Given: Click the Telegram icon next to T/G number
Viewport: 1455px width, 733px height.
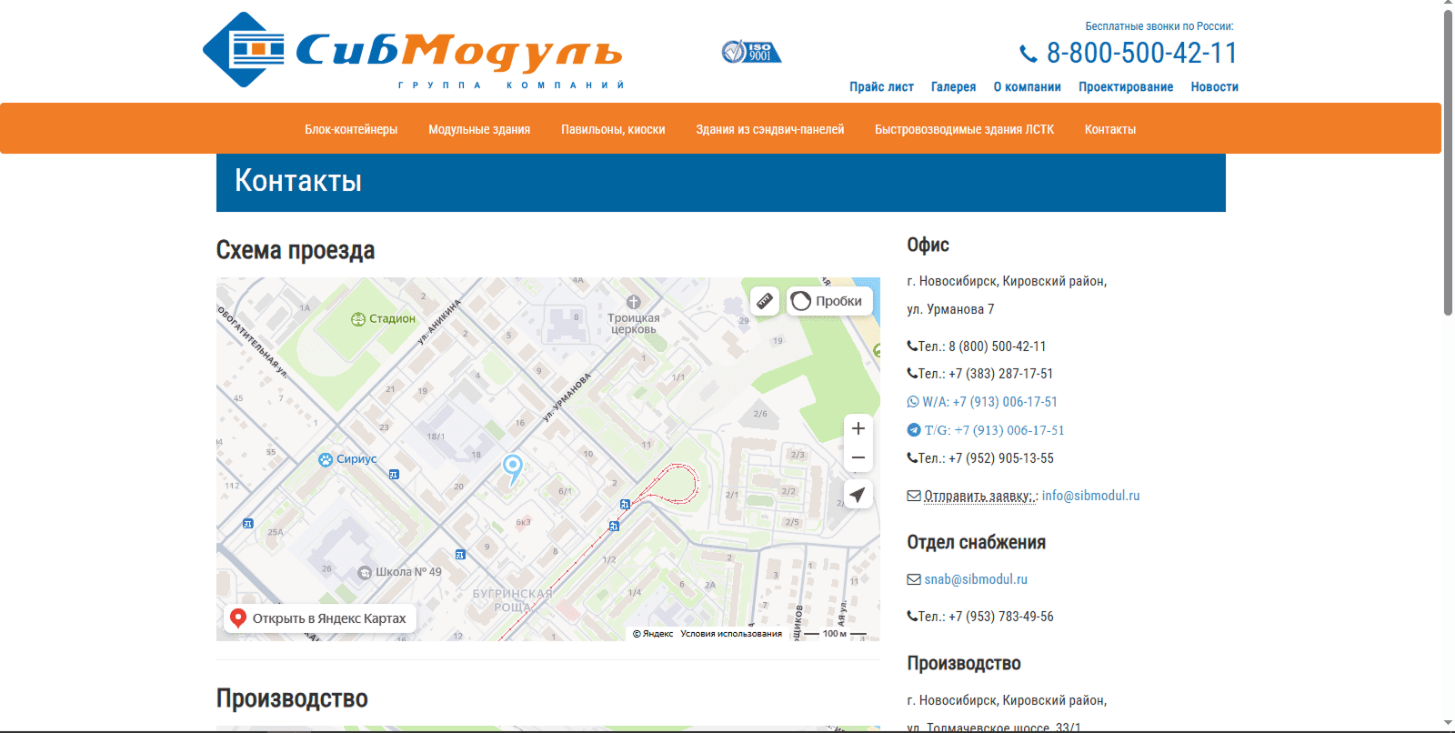Looking at the screenshot, I should pos(914,430).
